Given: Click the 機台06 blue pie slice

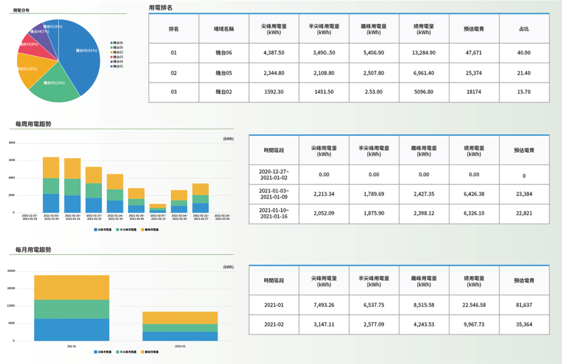Looking at the screenshot, I should click(81, 54).
